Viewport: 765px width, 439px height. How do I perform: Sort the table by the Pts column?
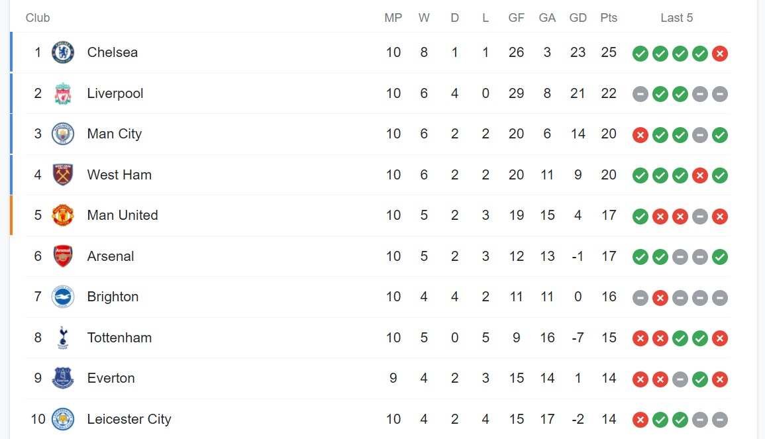click(608, 18)
